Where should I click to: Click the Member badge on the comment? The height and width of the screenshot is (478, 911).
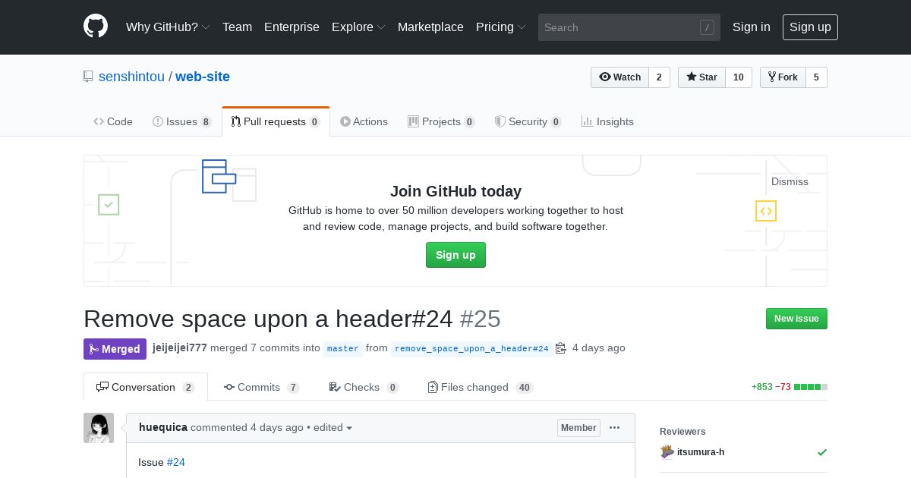point(578,428)
